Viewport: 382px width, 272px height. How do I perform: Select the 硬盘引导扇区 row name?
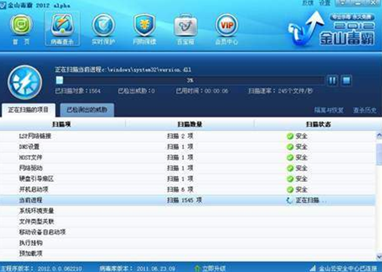(36, 179)
